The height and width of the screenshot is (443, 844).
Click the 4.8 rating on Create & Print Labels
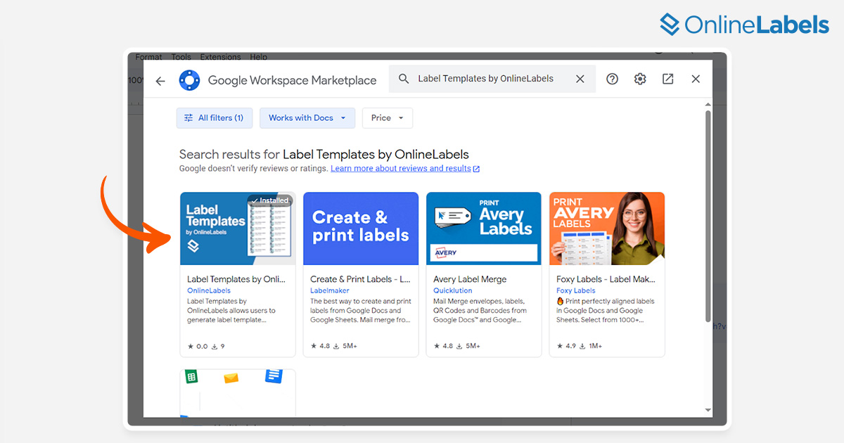coord(320,346)
